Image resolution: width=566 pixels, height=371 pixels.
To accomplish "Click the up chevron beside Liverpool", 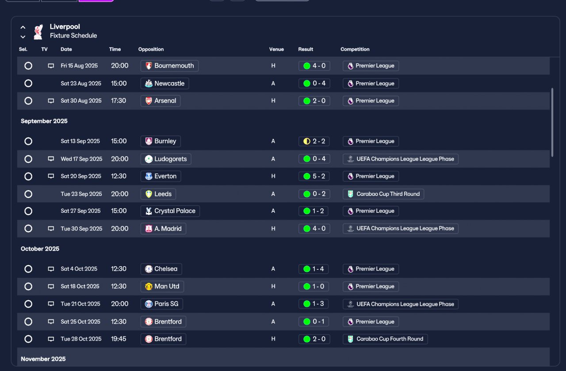I will (x=23, y=27).
